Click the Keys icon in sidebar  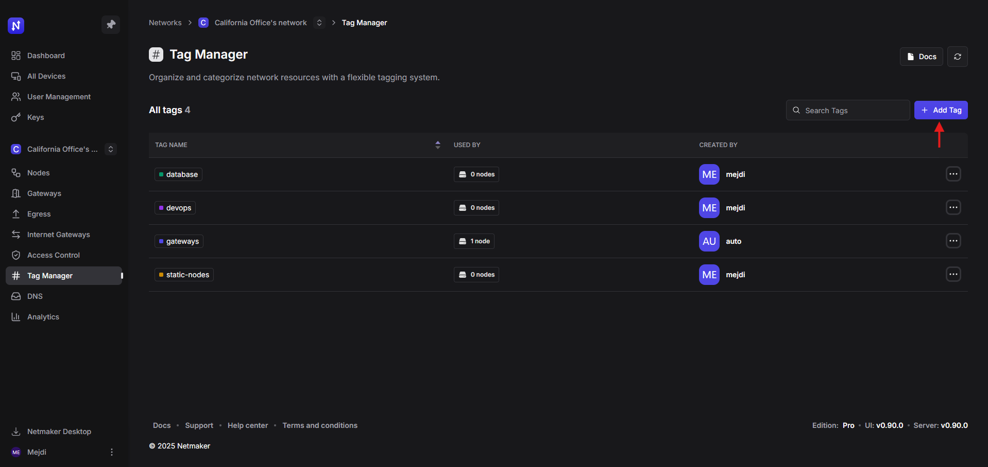[x=16, y=117]
